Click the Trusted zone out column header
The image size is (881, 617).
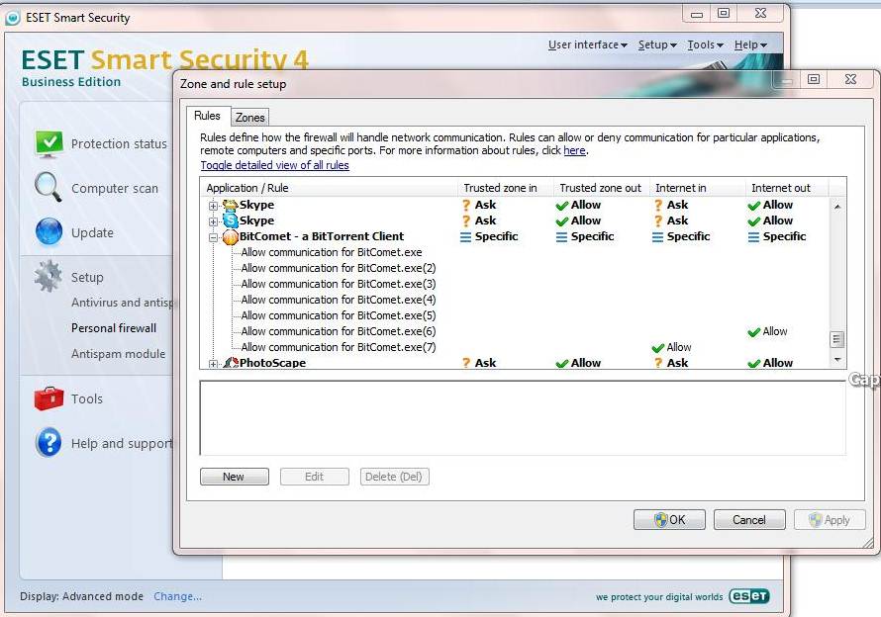tap(601, 188)
